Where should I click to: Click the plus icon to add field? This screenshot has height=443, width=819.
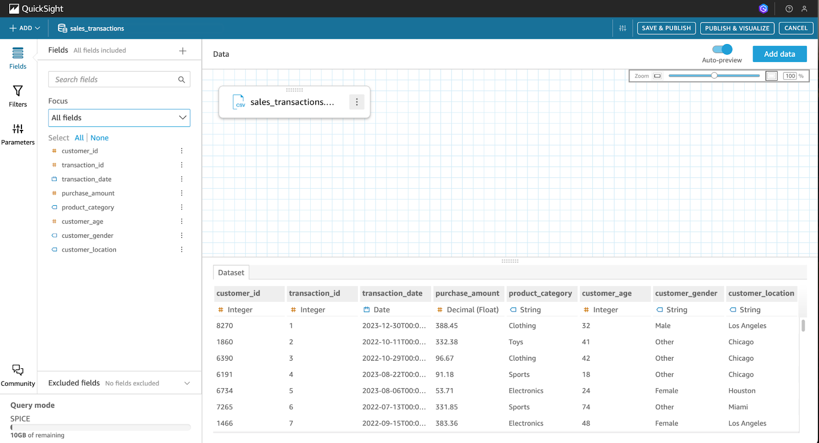pyautogui.click(x=183, y=51)
